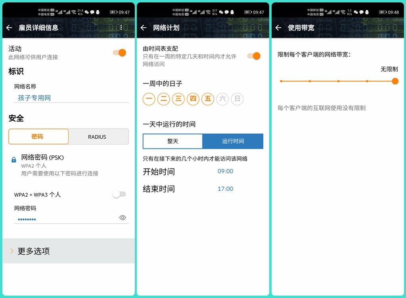Enable WPA2 + WPA3 个人 security
The width and height of the screenshot is (406, 298).
[x=119, y=194]
